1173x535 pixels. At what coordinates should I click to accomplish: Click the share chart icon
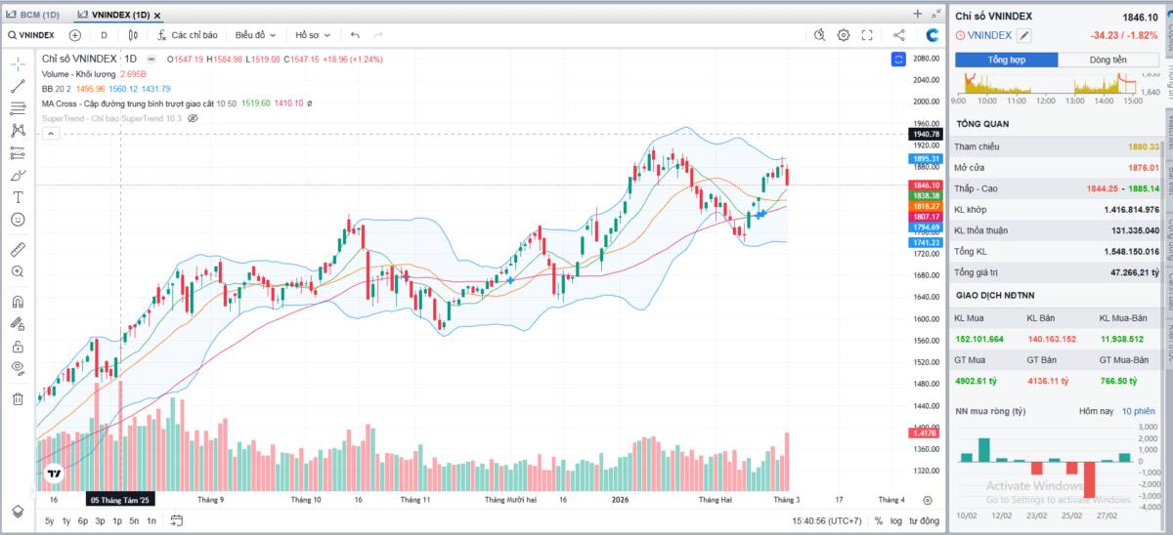(899, 35)
